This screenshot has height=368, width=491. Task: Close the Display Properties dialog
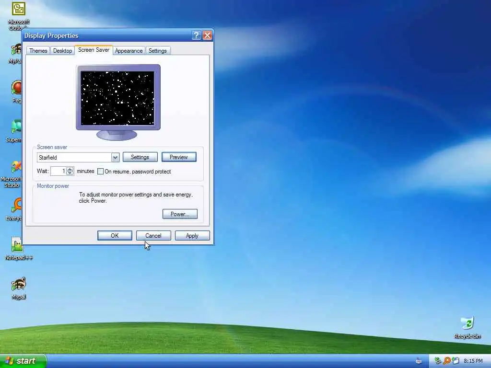(x=207, y=35)
